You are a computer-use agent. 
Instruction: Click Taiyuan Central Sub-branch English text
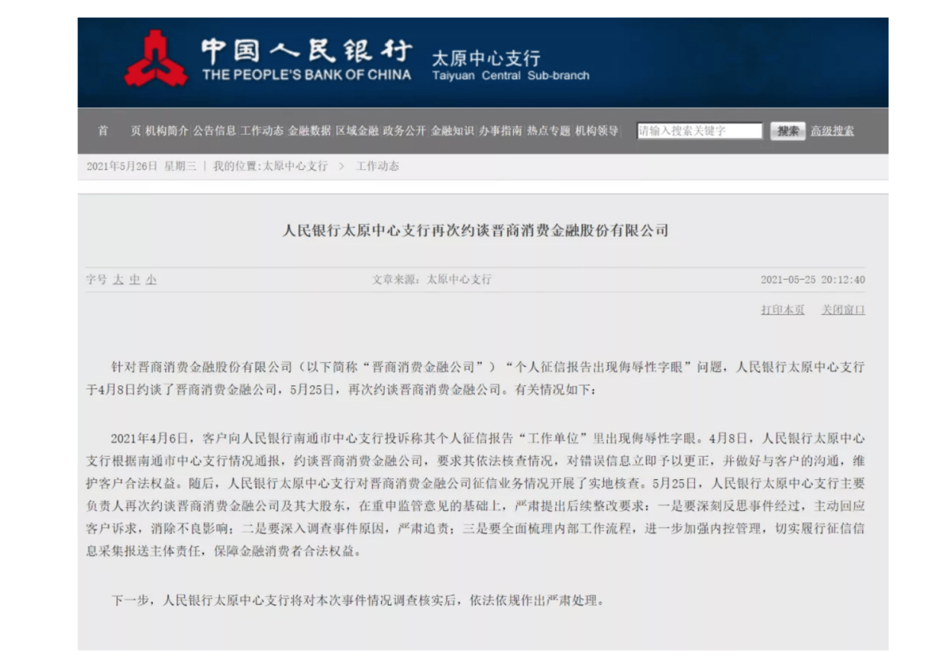[510, 76]
